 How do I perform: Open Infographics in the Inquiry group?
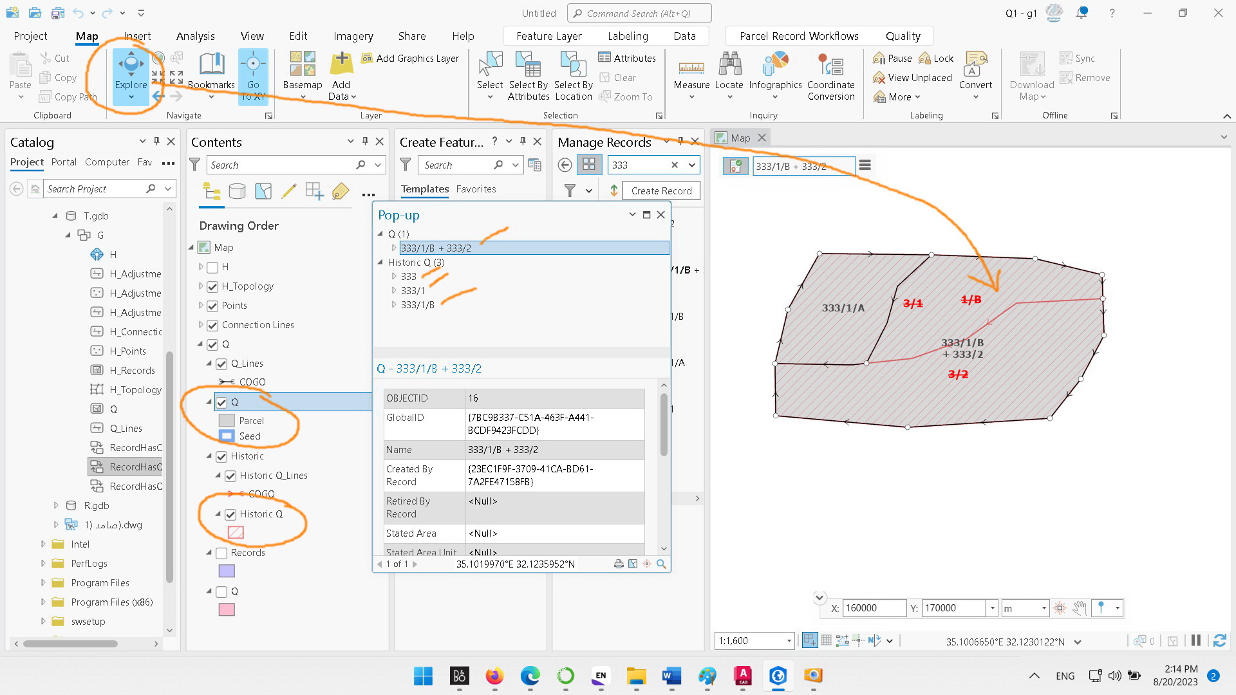(x=775, y=76)
